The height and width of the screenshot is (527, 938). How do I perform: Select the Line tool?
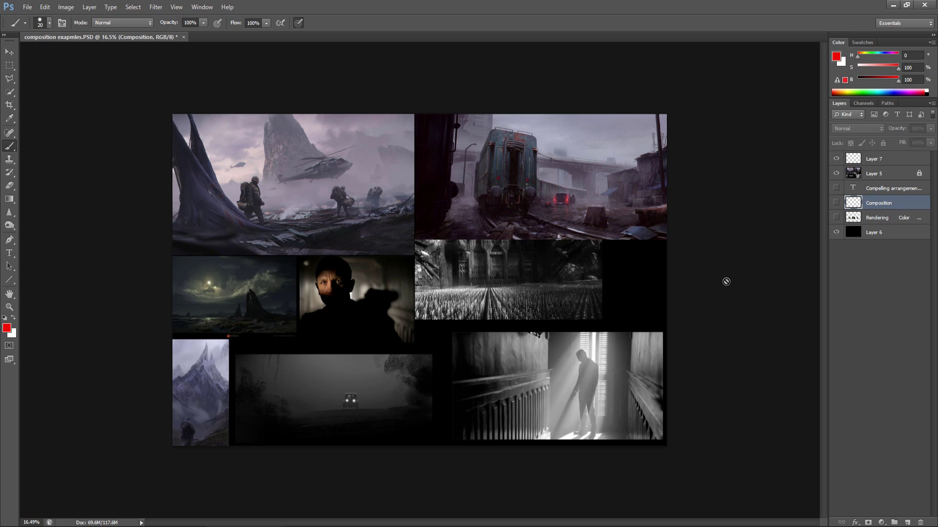[x=9, y=280]
